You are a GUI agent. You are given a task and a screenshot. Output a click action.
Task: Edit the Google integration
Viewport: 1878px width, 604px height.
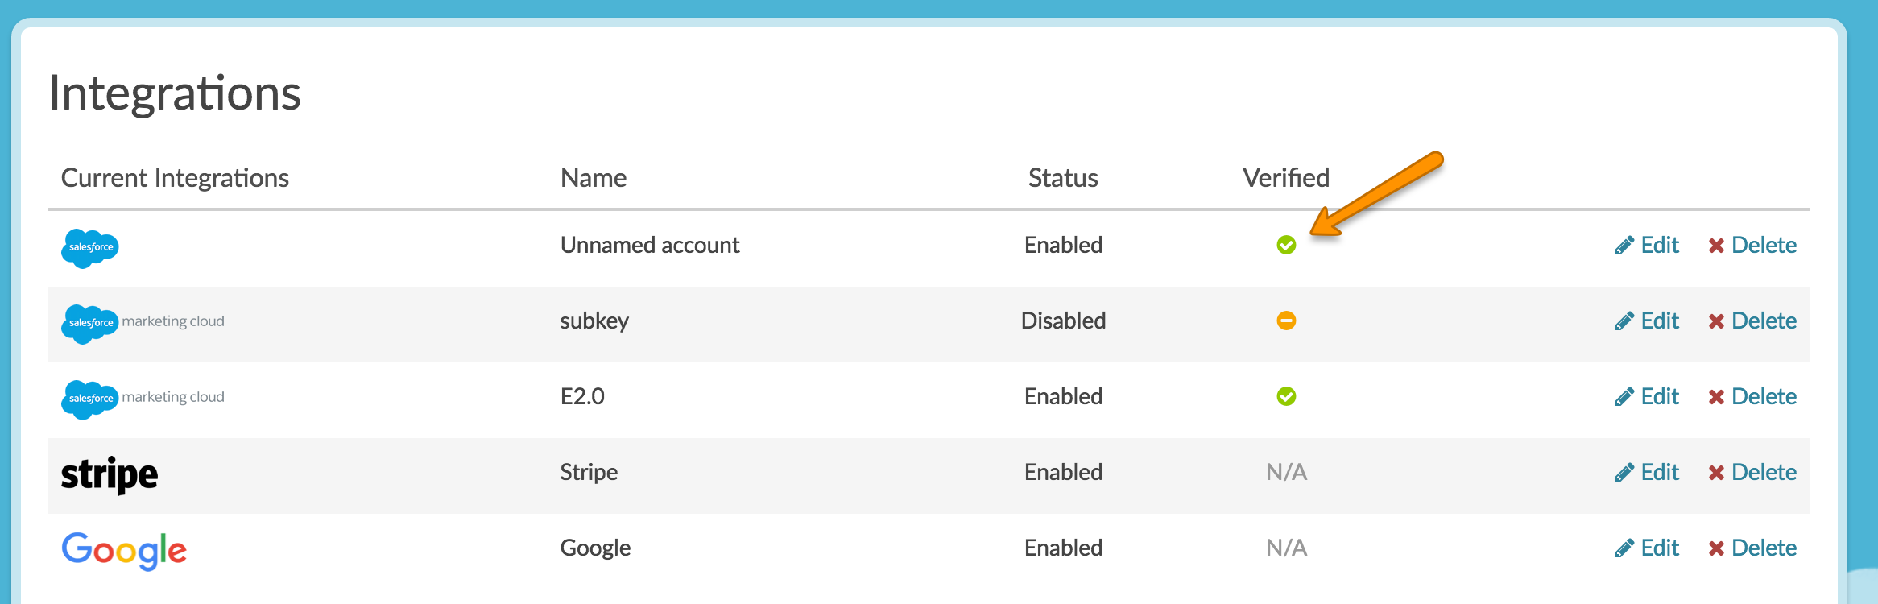[x=1647, y=548]
